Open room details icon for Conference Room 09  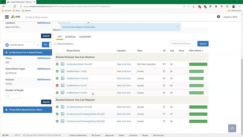pyautogui.click(x=63, y=107)
